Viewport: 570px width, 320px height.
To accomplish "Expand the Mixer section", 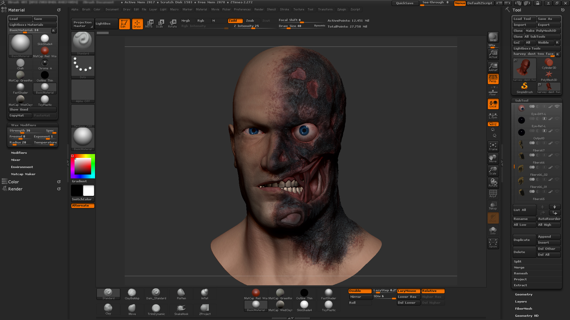I will point(16,160).
